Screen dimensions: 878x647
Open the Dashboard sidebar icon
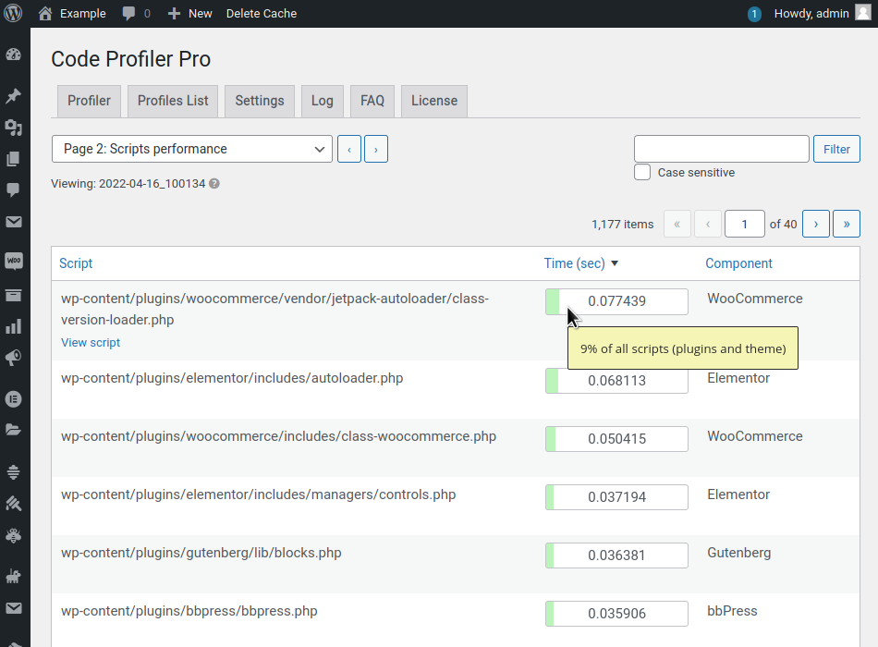click(13, 55)
